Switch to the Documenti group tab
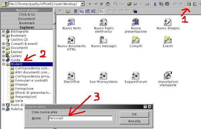201x129 pixels. [x=27, y=19]
